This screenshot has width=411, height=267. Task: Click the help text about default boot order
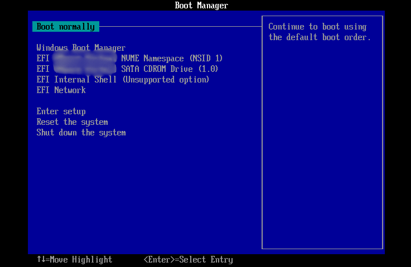319,32
